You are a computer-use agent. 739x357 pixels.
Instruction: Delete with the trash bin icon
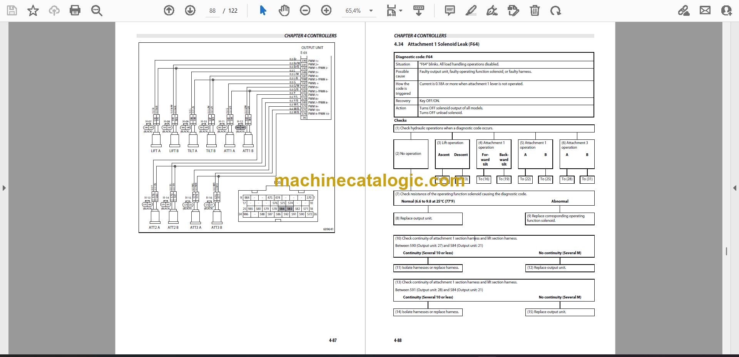(x=535, y=10)
